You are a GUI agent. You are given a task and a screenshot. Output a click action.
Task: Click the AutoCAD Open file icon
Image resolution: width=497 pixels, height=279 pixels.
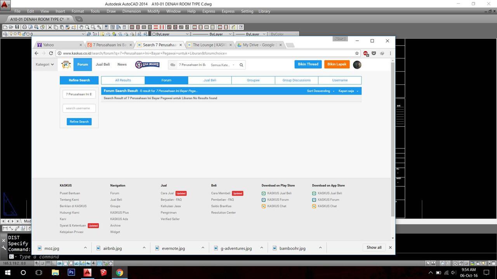tap(11, 27)
